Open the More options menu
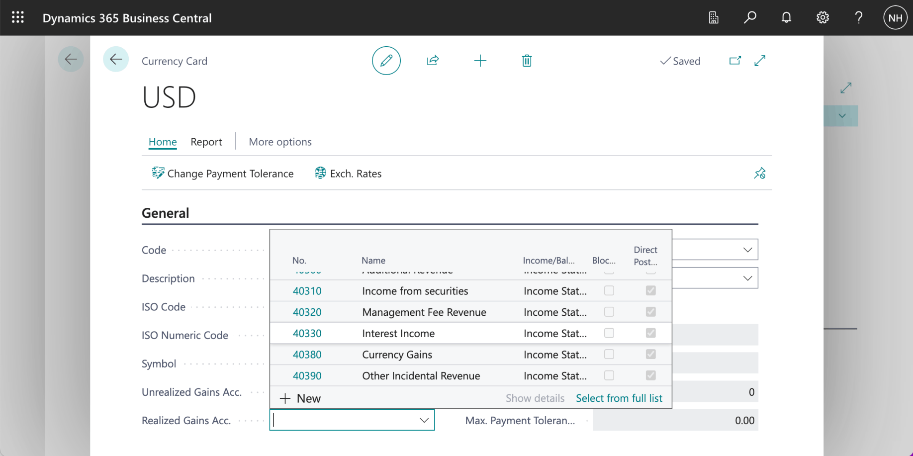 280,142
